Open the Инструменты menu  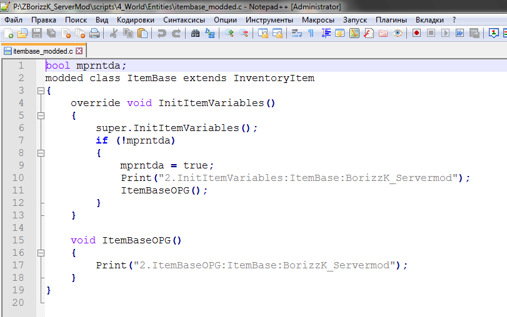[x=269, y=20]
